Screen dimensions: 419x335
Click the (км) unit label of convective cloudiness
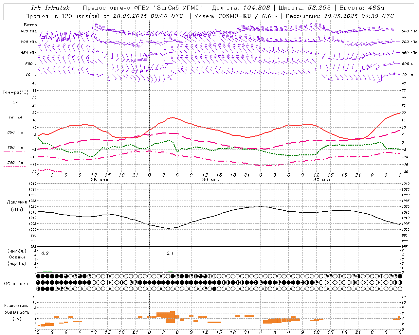pos(17,319)
